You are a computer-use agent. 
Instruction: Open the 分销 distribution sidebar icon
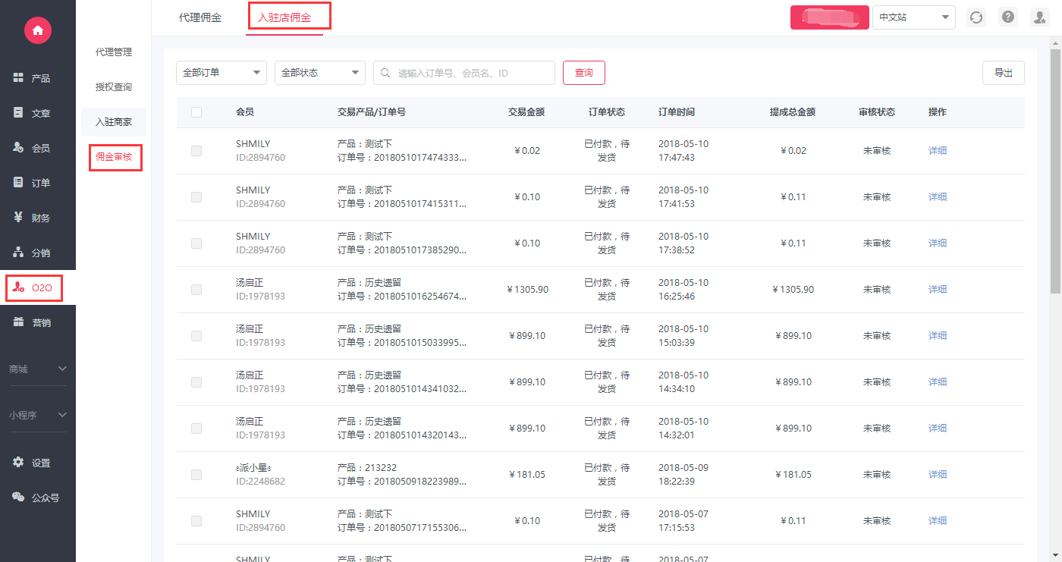coord(19,253)
